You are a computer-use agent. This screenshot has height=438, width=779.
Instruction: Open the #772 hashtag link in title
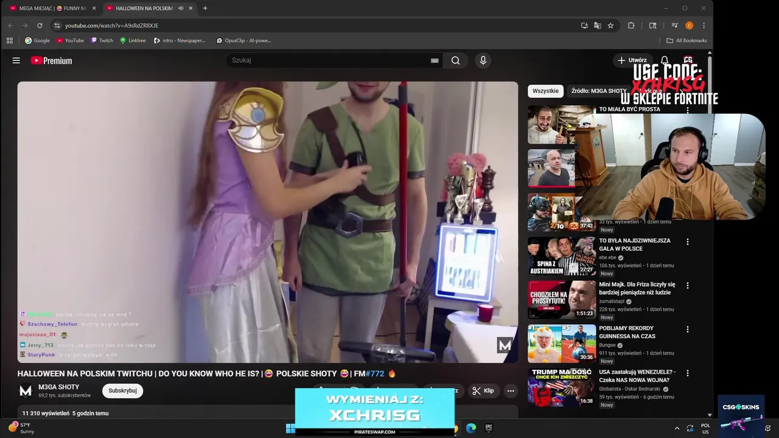[x=375, y=374]
